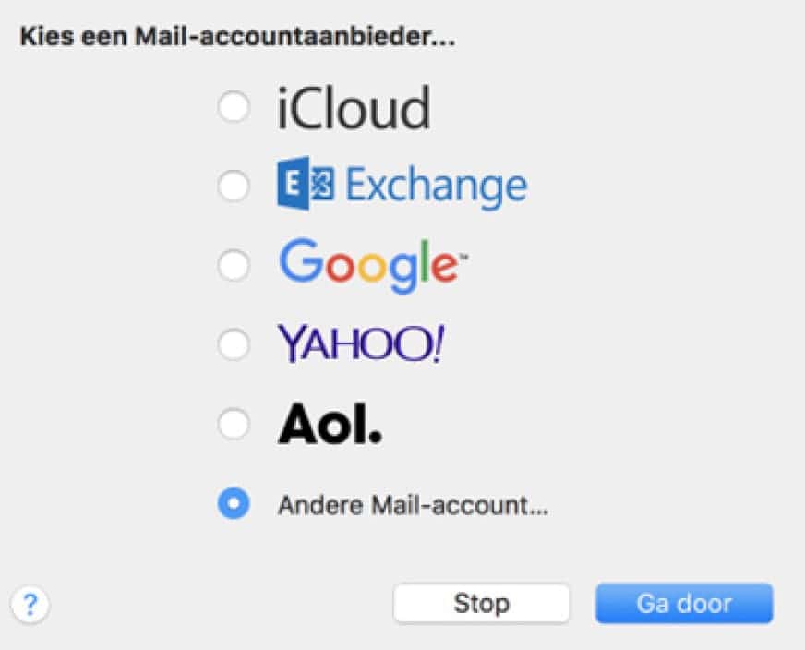Image resolution: width=805 pixels, height=650 pixels.
Task: Click the E tile in Exchange icon
Action: pos(294,184)
